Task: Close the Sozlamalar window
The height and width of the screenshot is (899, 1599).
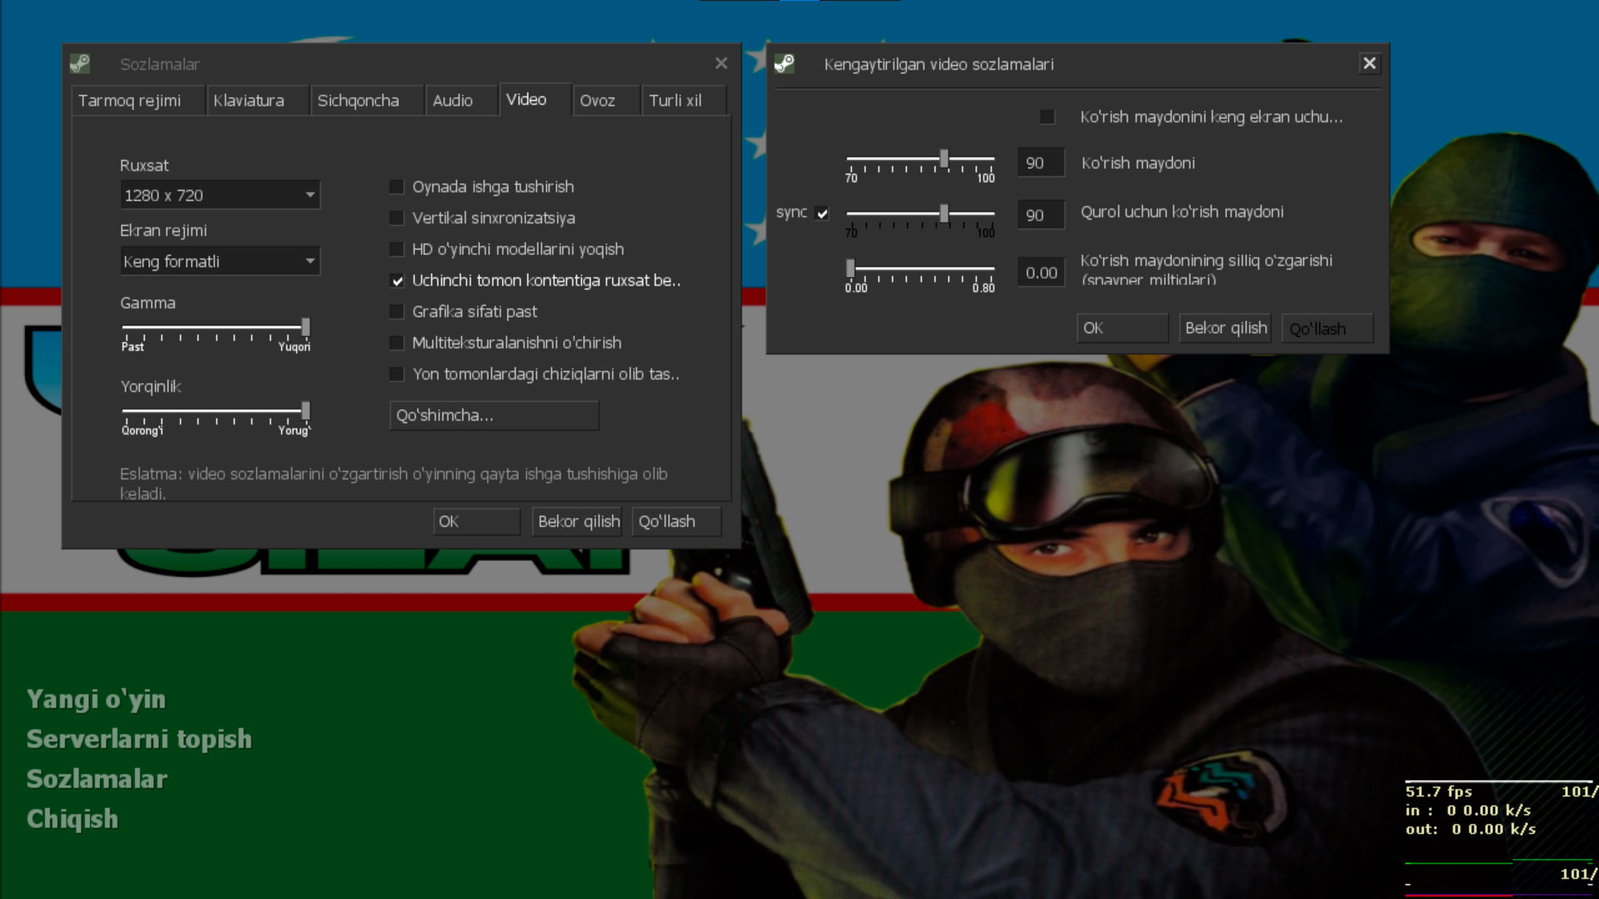Action: pyautogui.click(x=721, y=63)
